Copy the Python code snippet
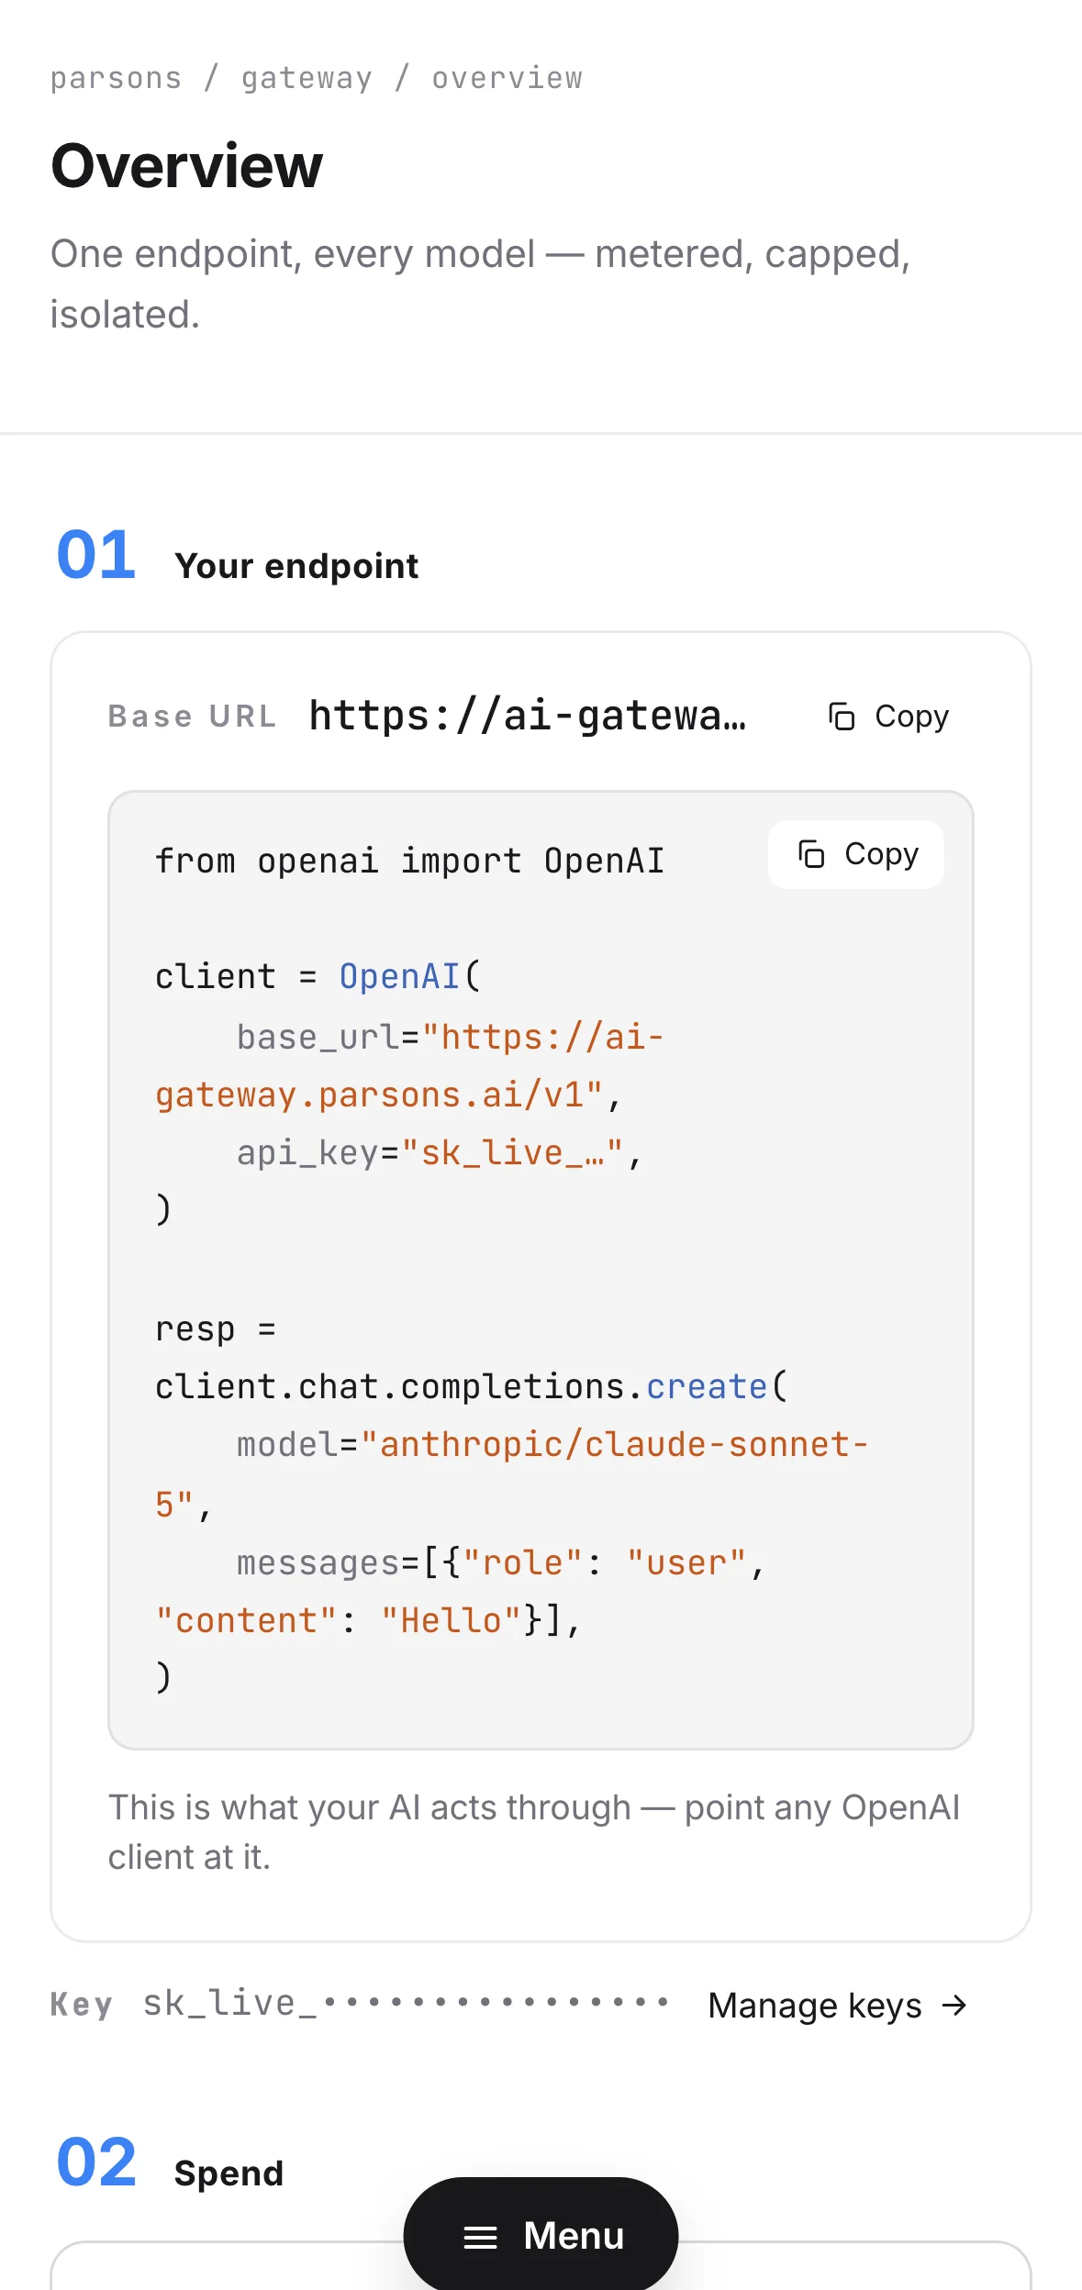This screenshot has width=1082, height=2290. 855,854
